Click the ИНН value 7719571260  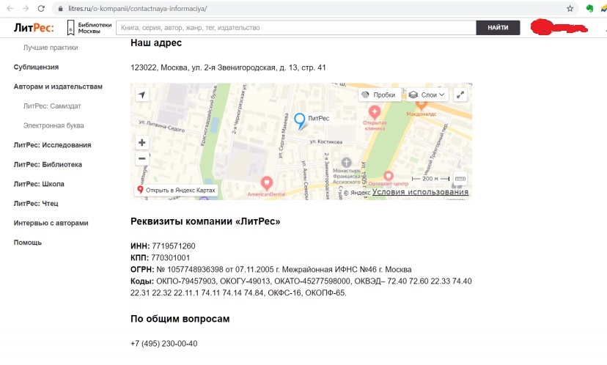pos(174,246)
